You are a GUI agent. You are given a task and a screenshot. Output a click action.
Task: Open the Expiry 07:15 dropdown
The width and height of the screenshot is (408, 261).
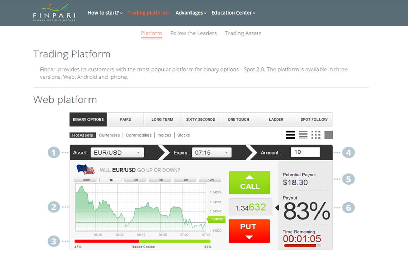click(212, 153)
